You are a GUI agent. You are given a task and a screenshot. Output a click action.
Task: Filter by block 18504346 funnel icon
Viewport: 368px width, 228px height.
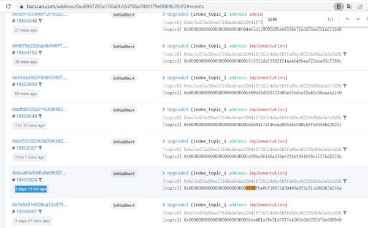(40, 21)
